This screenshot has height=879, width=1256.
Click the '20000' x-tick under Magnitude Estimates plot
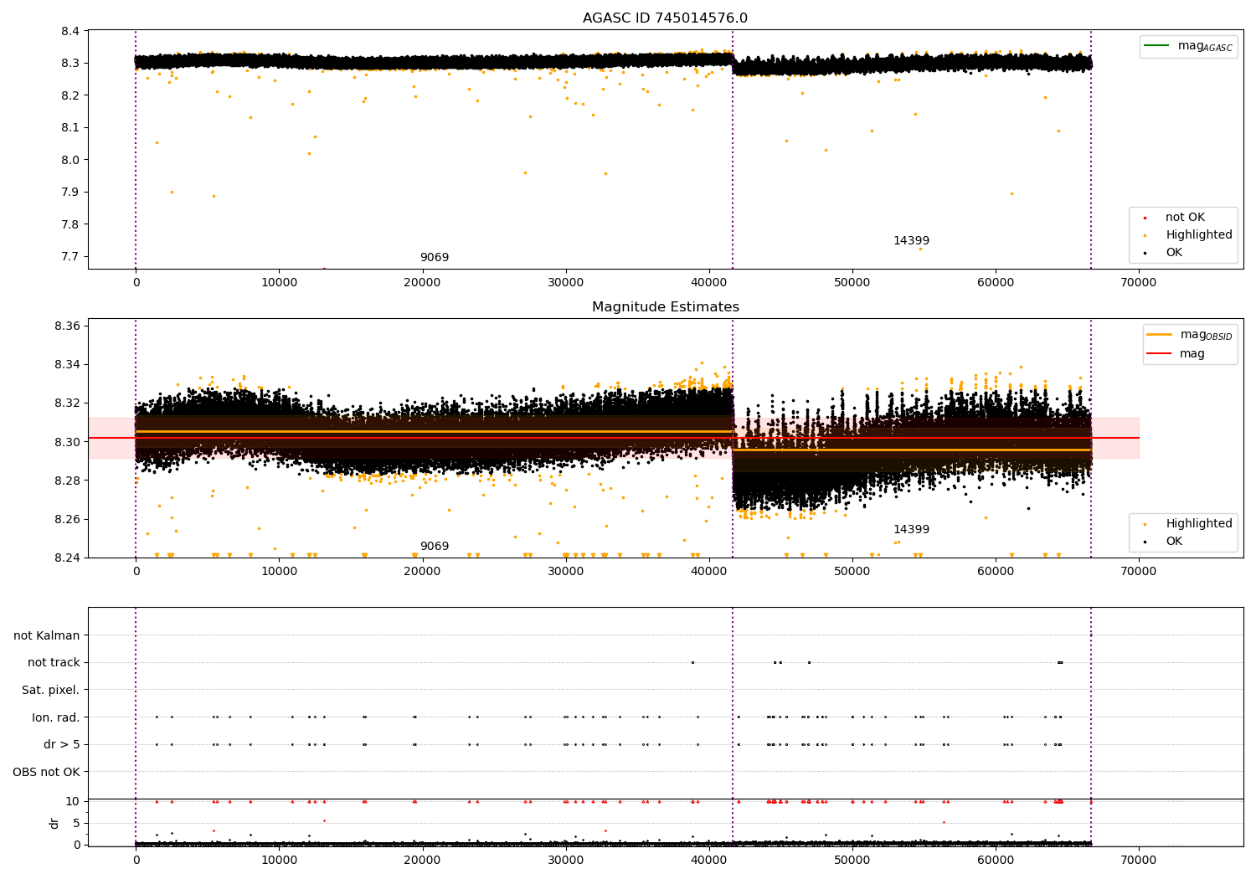(422, 572)
